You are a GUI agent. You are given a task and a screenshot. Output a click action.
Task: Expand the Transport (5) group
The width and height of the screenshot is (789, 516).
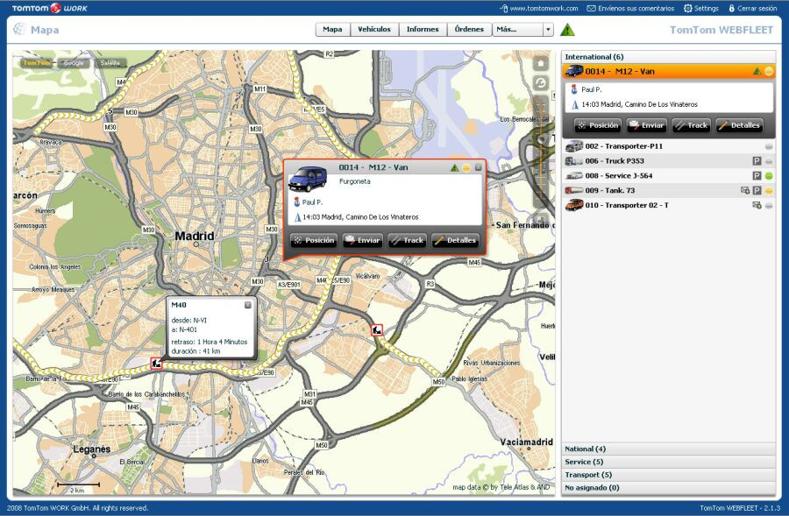click(668, 475)
